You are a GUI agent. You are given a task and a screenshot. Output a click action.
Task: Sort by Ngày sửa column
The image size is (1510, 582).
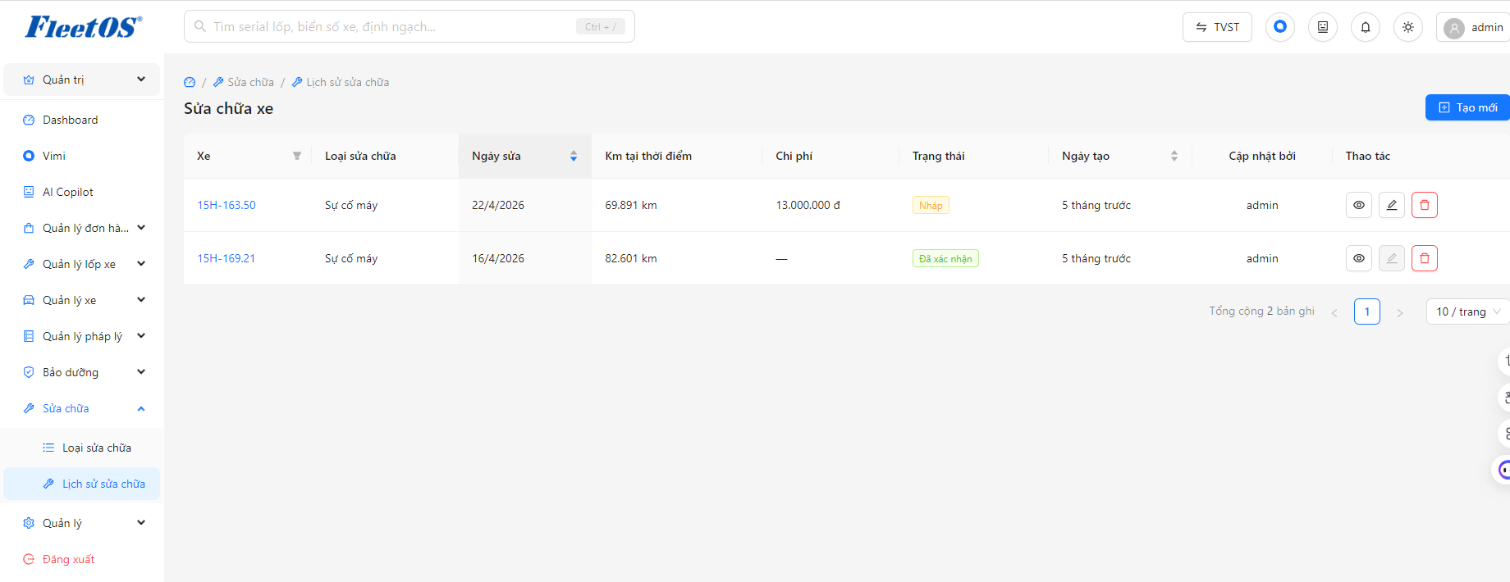[x=524, y=156]
